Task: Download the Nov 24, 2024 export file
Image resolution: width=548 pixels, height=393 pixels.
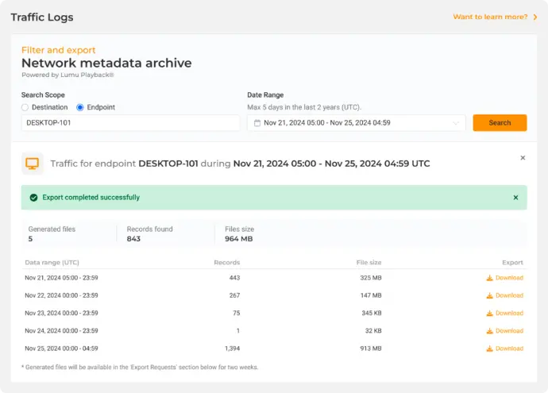Action: click(x=505, y=331)
